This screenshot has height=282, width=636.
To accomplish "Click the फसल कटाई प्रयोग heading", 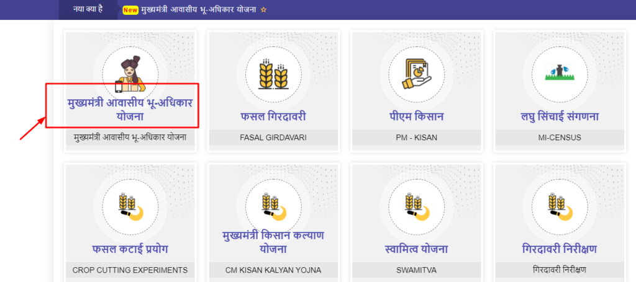I will point(130,249).
